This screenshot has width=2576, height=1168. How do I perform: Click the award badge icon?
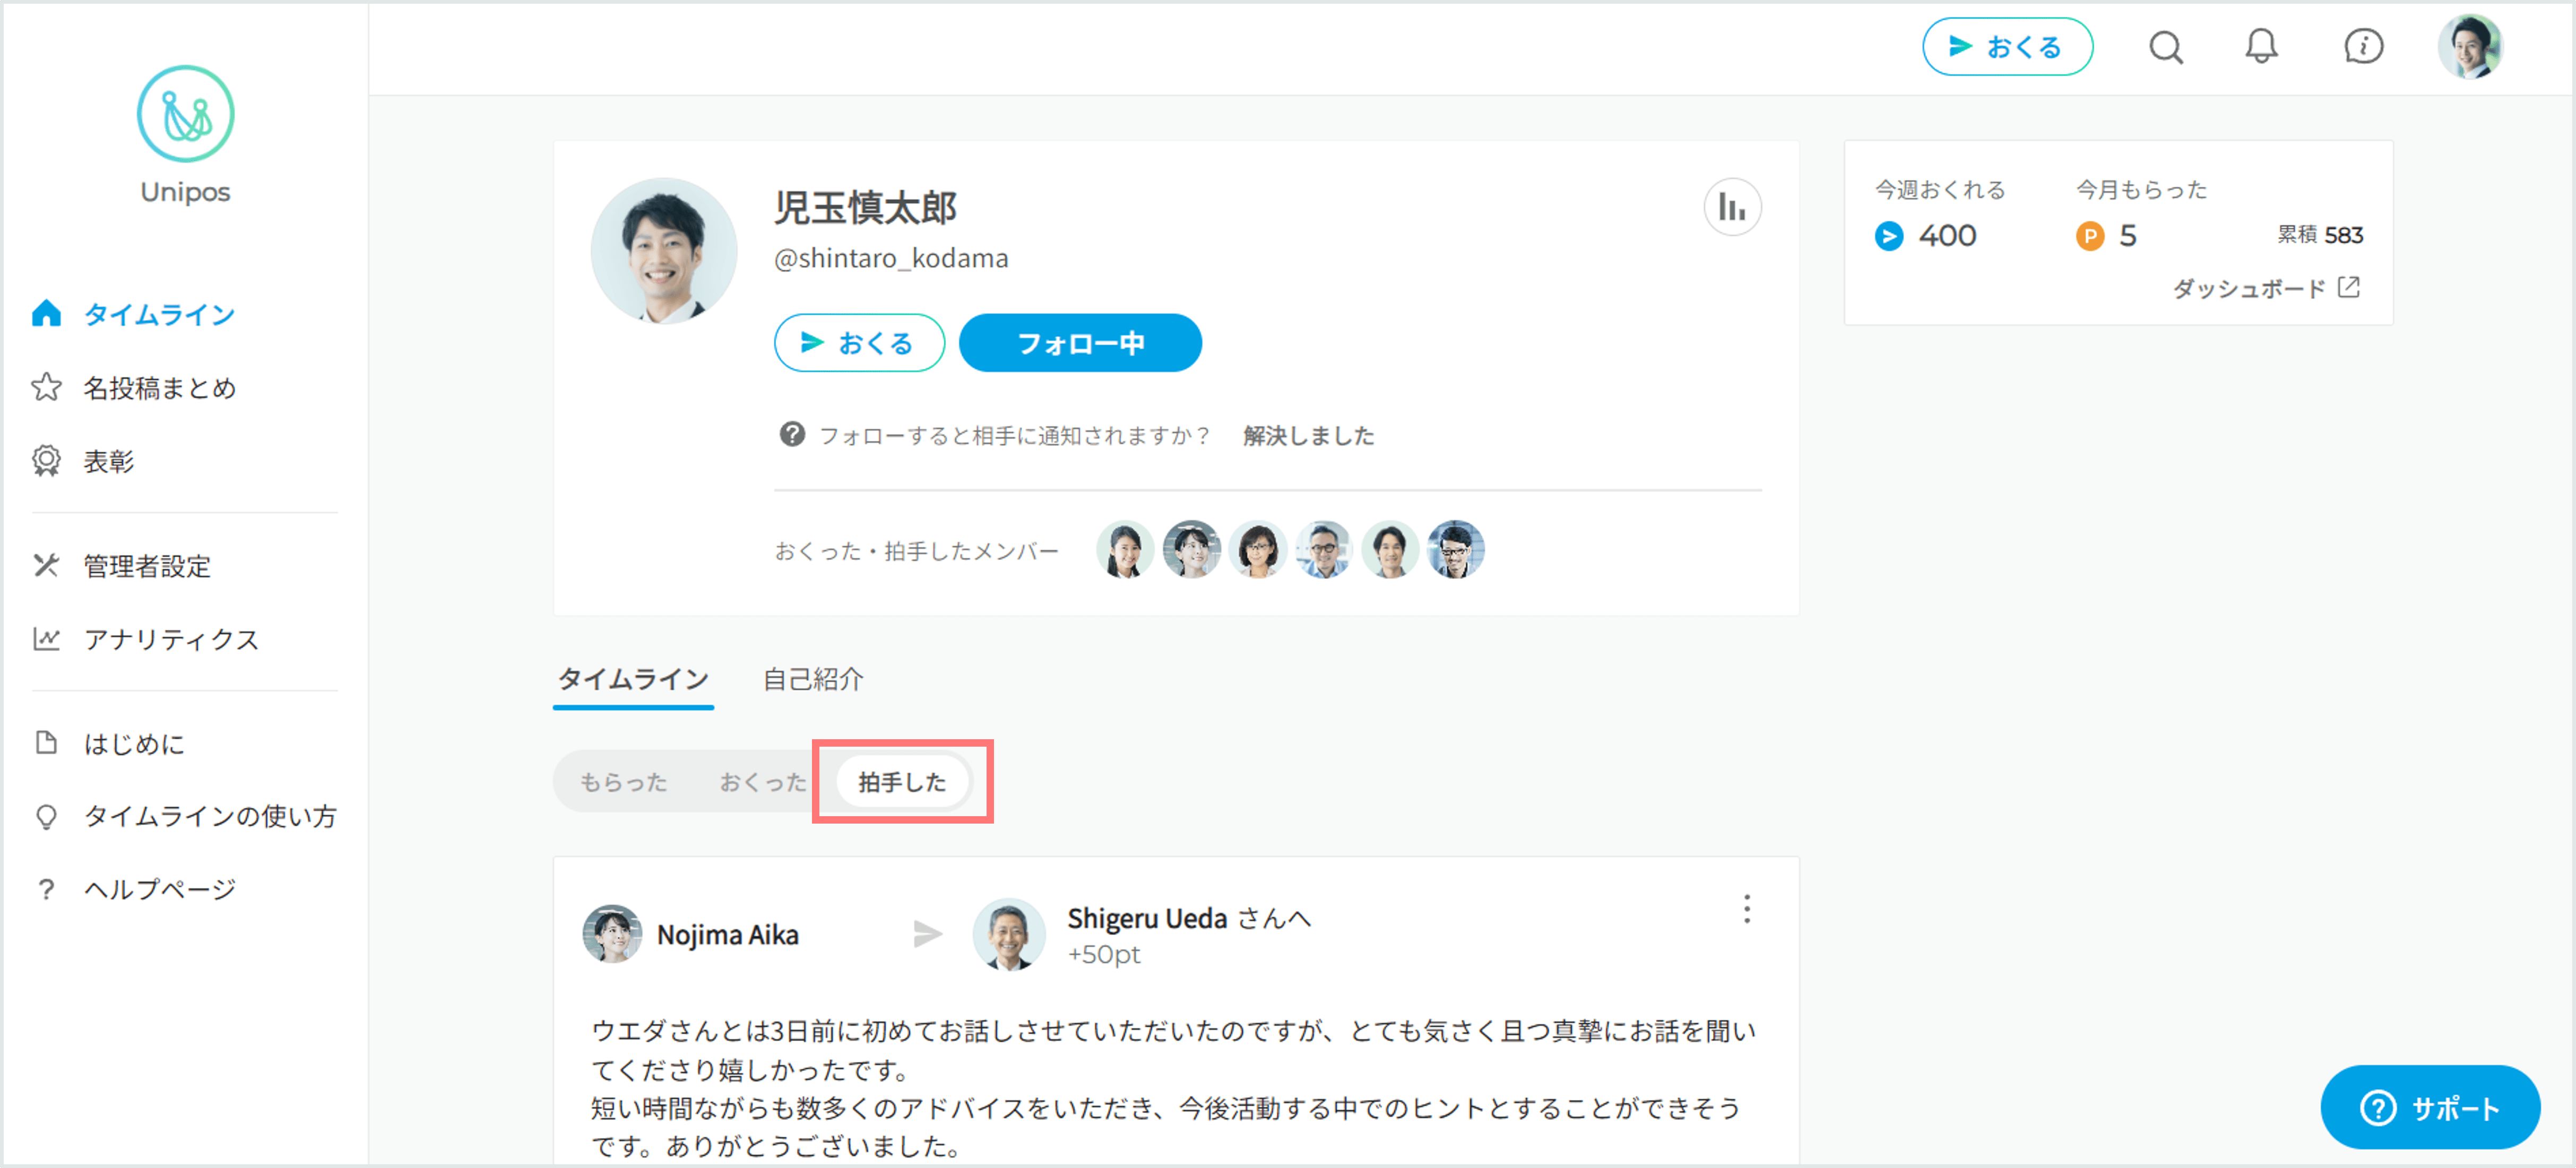point(46,461)
